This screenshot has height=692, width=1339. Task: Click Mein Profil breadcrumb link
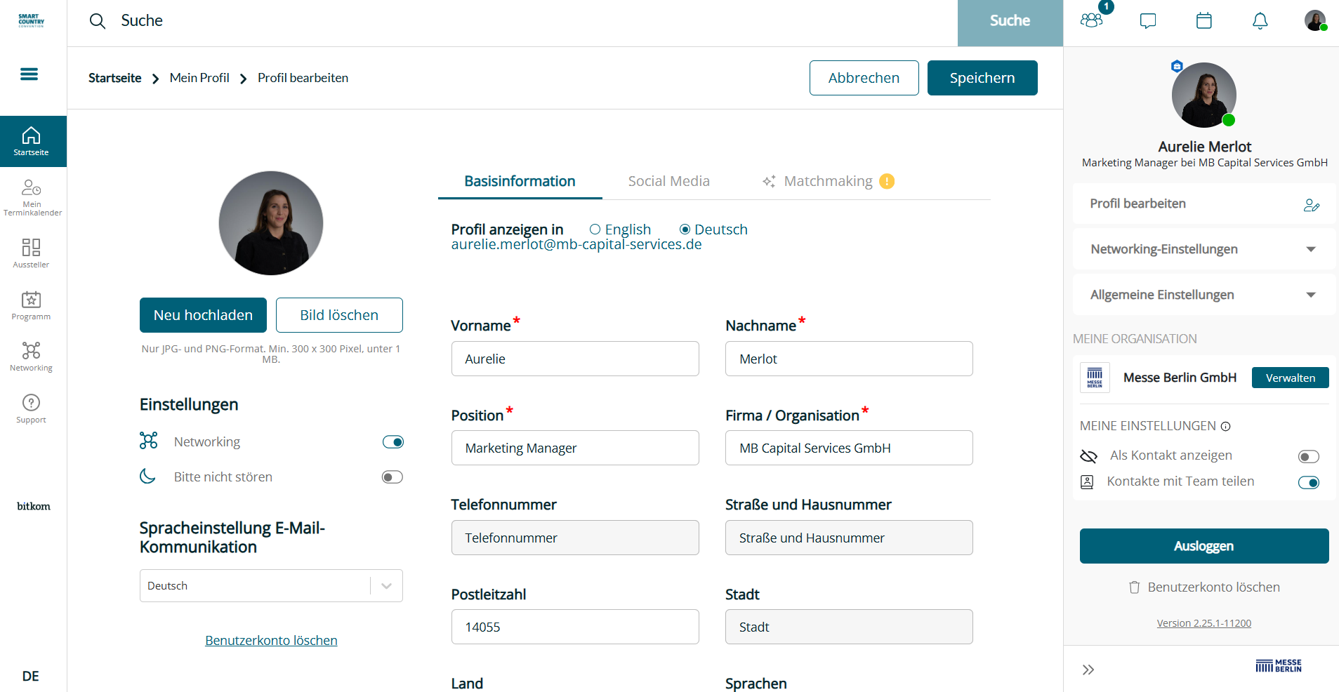199,78
